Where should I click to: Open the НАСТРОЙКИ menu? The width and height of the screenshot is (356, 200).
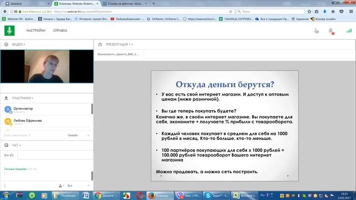point(36,31)
